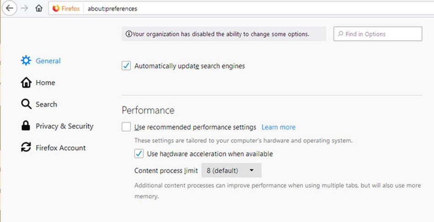Enable Use recommended performance settings checkbox

(x=126, y=127)
